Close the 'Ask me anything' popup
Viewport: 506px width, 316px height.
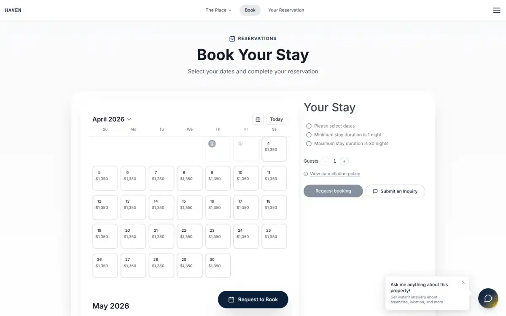coord(463,283)
